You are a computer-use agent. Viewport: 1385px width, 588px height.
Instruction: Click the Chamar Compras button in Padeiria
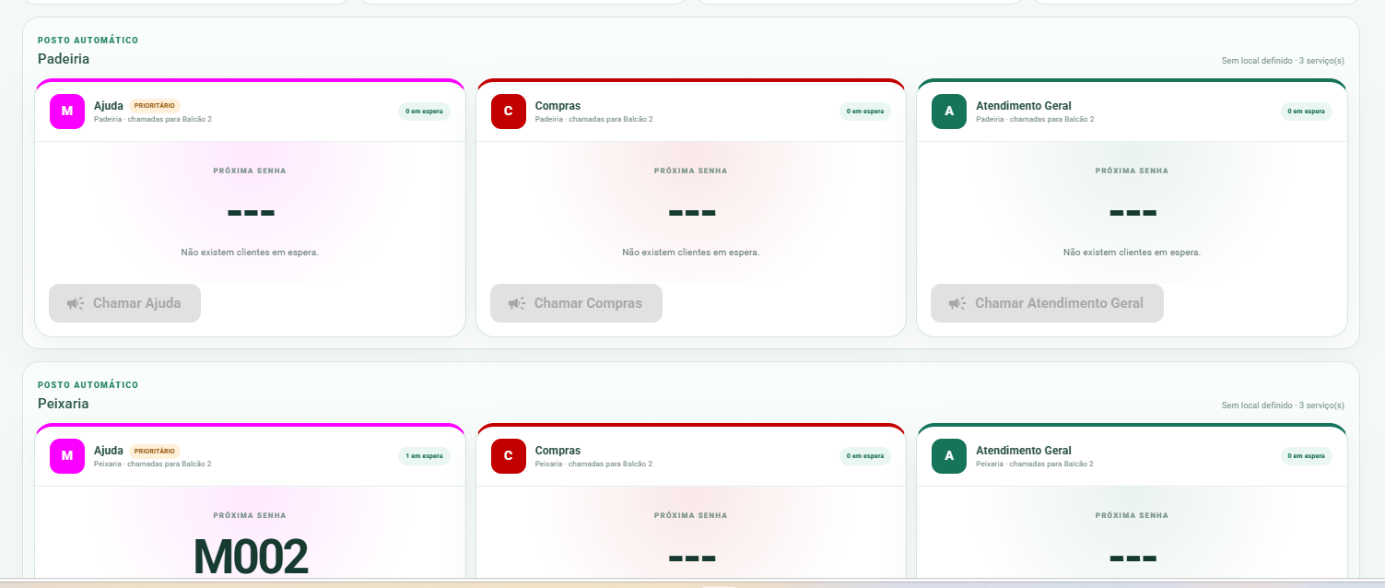[576, 303]
